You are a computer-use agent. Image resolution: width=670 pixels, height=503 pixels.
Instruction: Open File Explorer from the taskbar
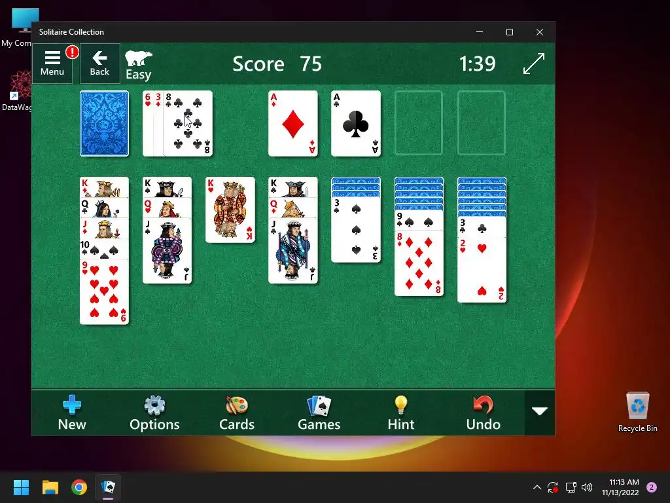click(x=50, y=487)
